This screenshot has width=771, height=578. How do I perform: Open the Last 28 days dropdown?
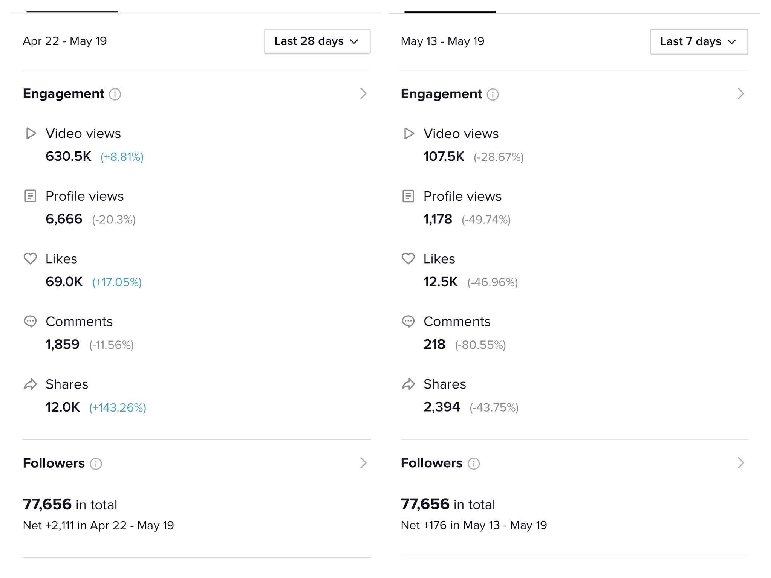click(317, 41)
